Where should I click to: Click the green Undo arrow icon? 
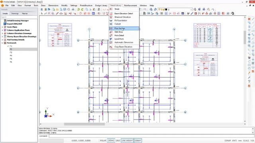coord(78,10)
